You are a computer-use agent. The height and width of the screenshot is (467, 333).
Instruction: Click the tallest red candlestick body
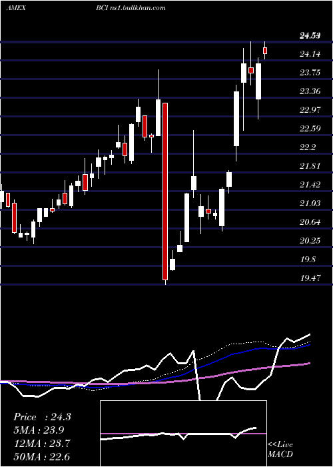pyautogui.click(x=165, y=191)
